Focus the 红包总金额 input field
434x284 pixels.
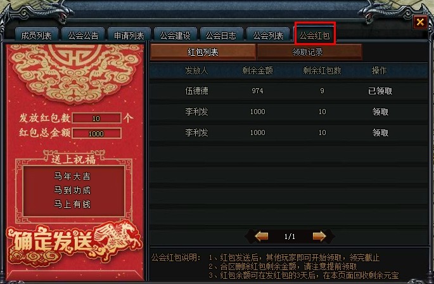[96, 134]
